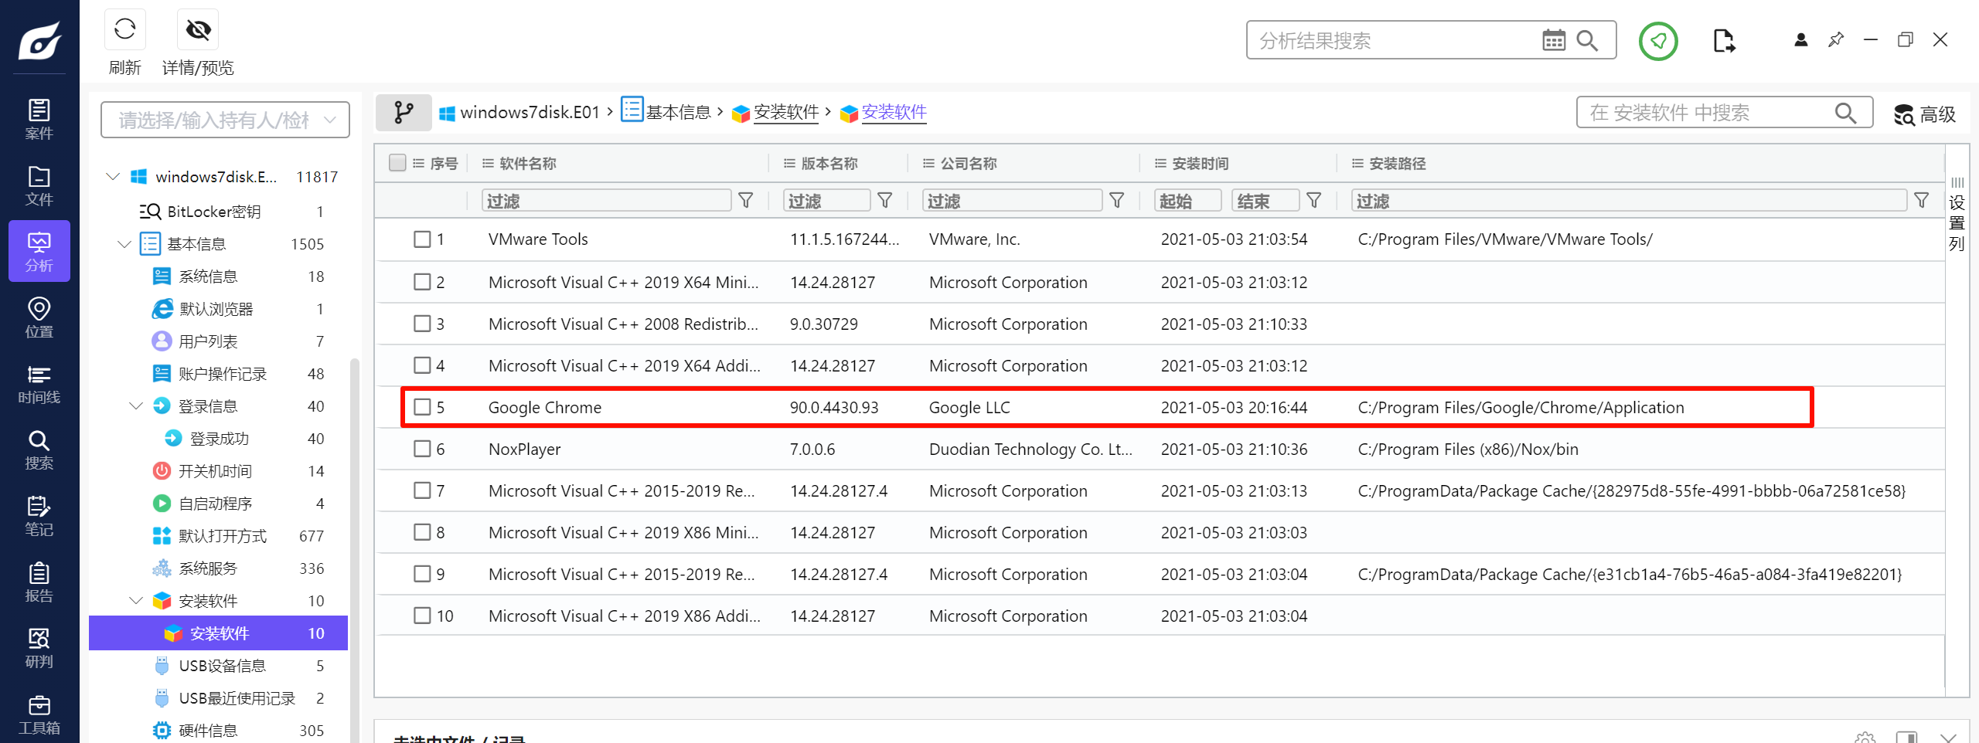Open 高级 advanced search

[1924, 114]
